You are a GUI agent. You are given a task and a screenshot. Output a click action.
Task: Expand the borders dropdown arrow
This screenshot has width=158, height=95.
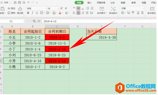click(x=44, y=13)
